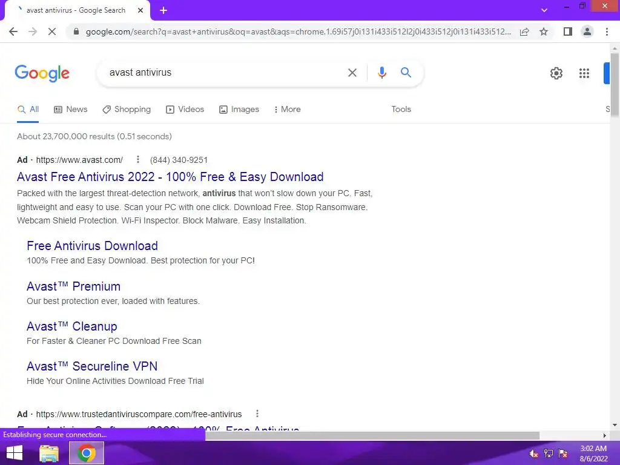Open ad options next to trustedantiviruscompare
The height and width of the screenshot is (465, 620).
click(x=257, y=414)
